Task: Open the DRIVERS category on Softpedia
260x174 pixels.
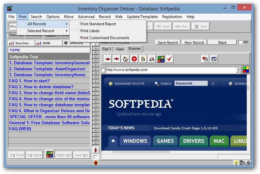Action: click(x=194, y=141)
